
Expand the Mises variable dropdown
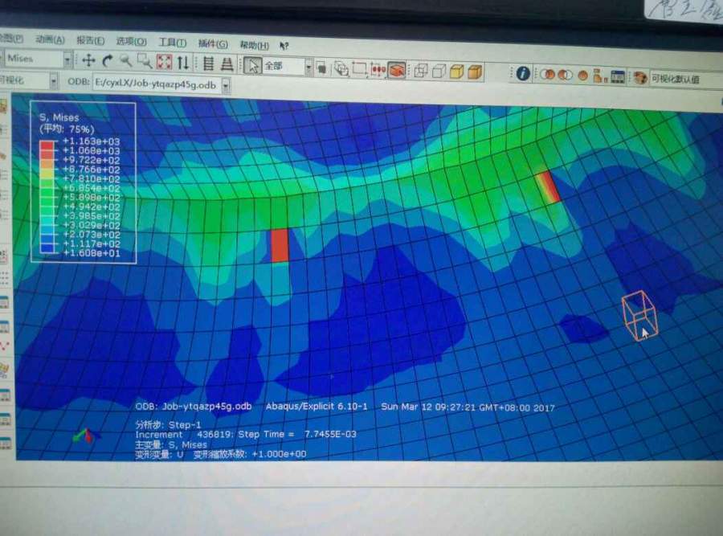point(67,59)
